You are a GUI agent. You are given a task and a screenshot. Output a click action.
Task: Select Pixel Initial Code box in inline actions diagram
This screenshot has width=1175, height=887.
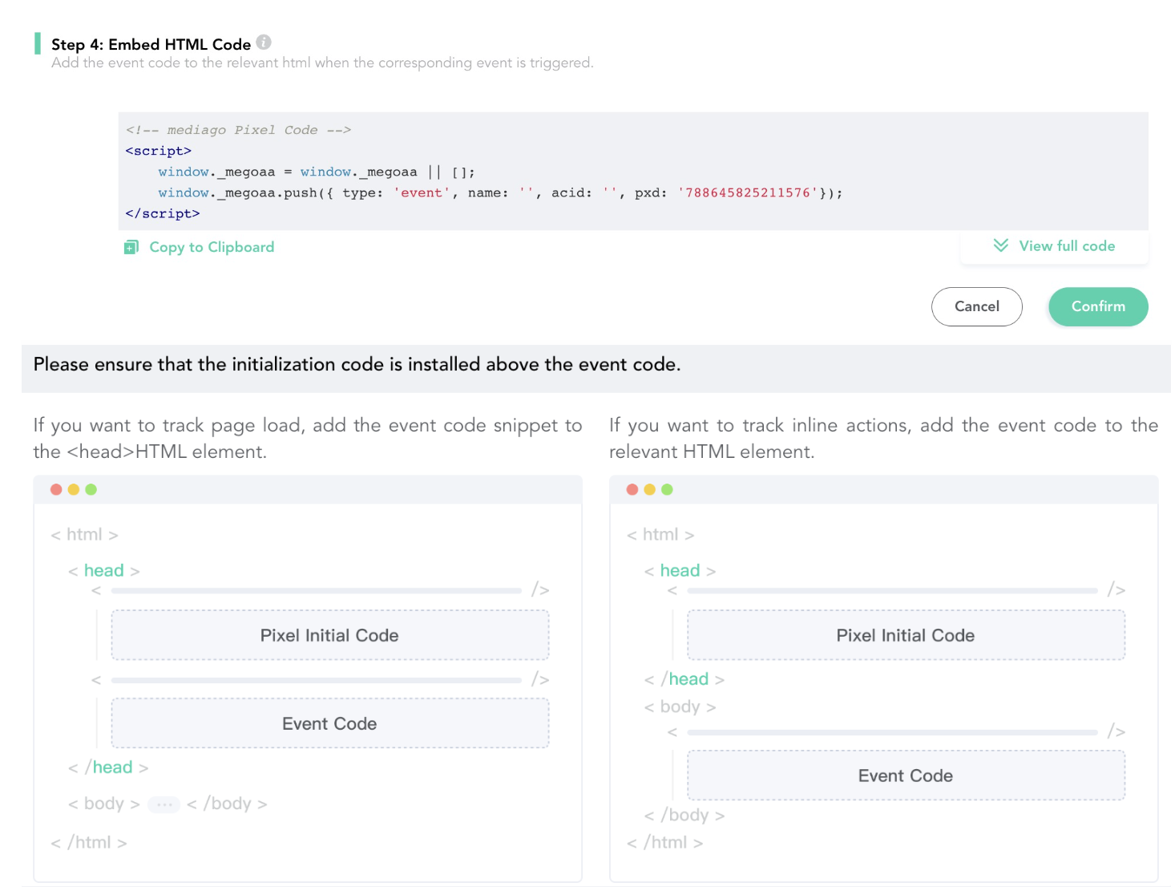(x=906, y=635)
